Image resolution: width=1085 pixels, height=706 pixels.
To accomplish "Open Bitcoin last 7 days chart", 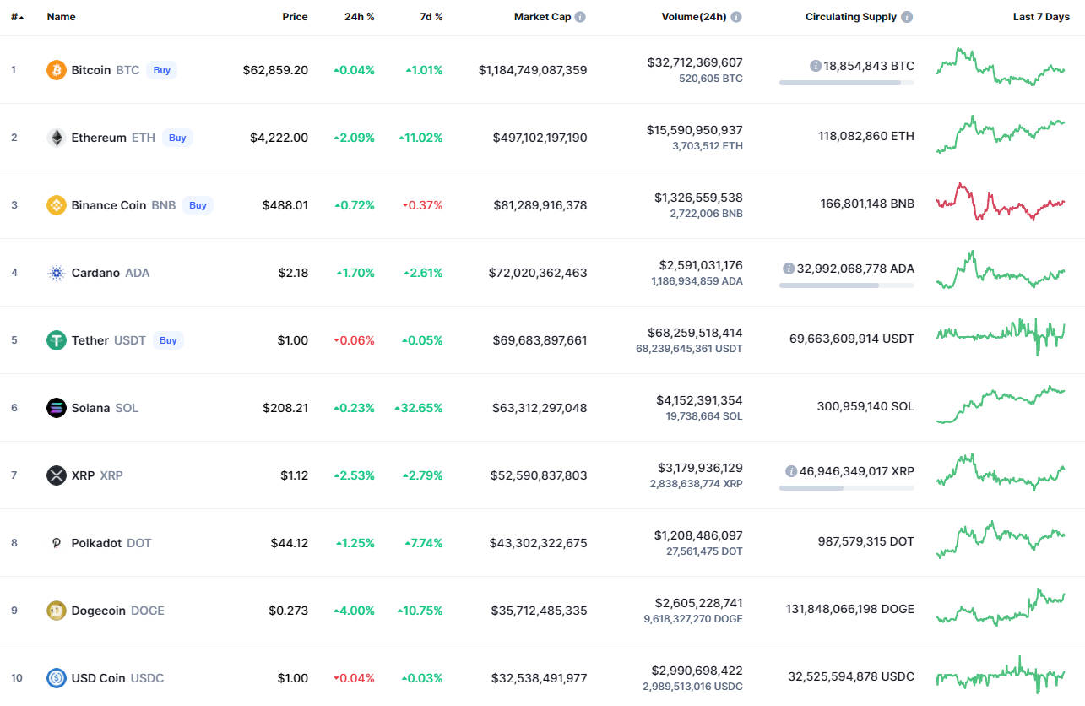I will [x=1001, y=67].
